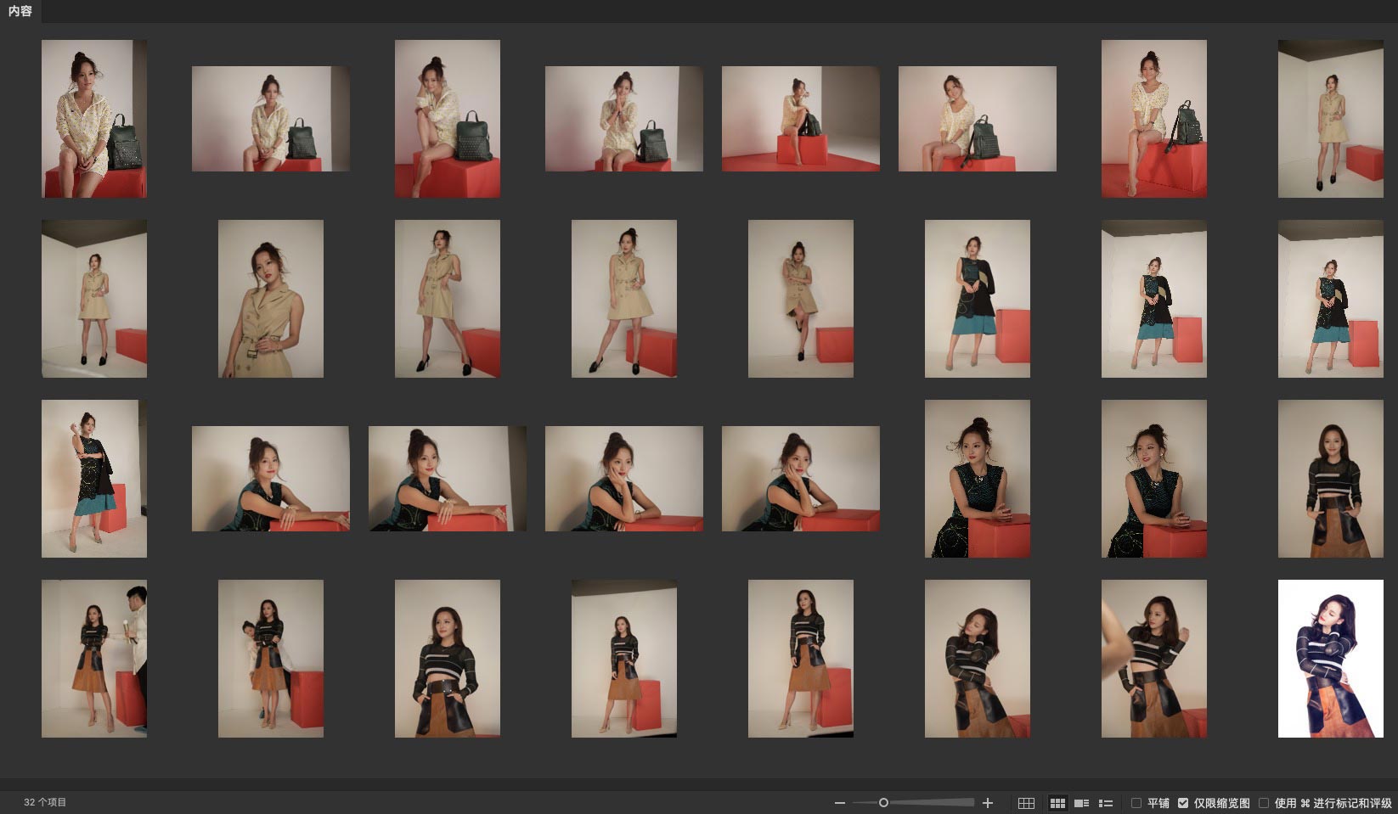Click the 32 个项目 item count
1398x814 pixels.
coord(45,802)
